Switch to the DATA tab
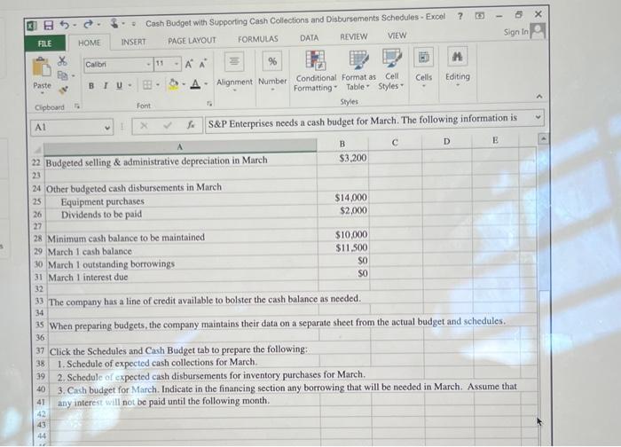621x447 pixels. point(310,38)
